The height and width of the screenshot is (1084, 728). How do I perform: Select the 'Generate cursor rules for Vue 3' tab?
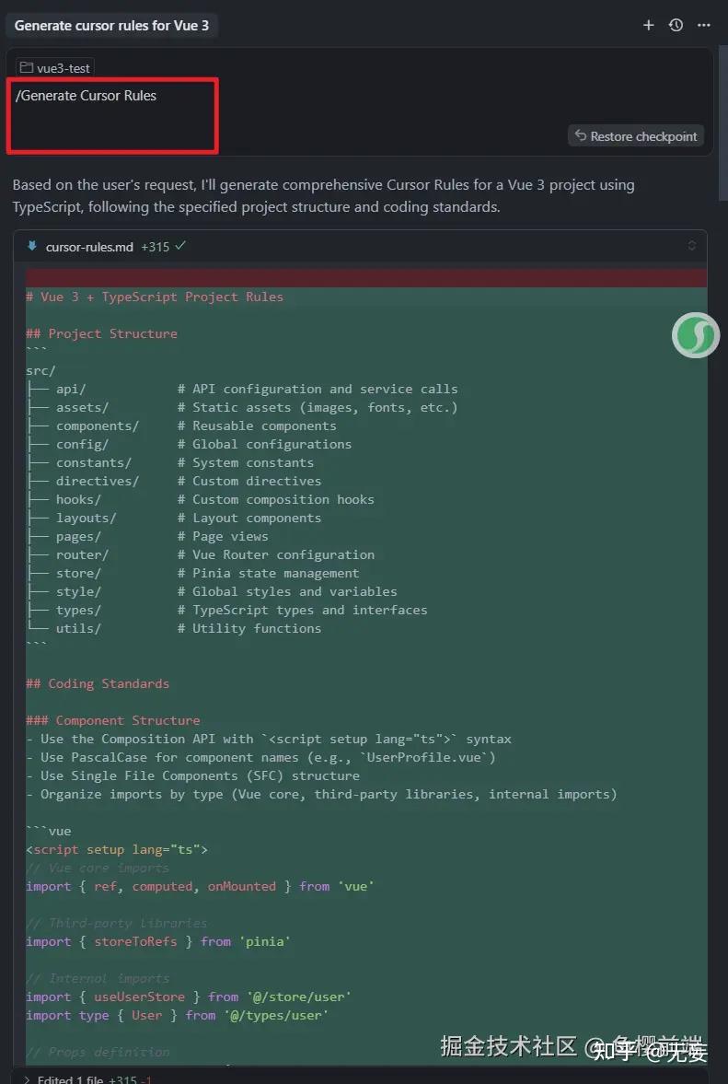112,25
